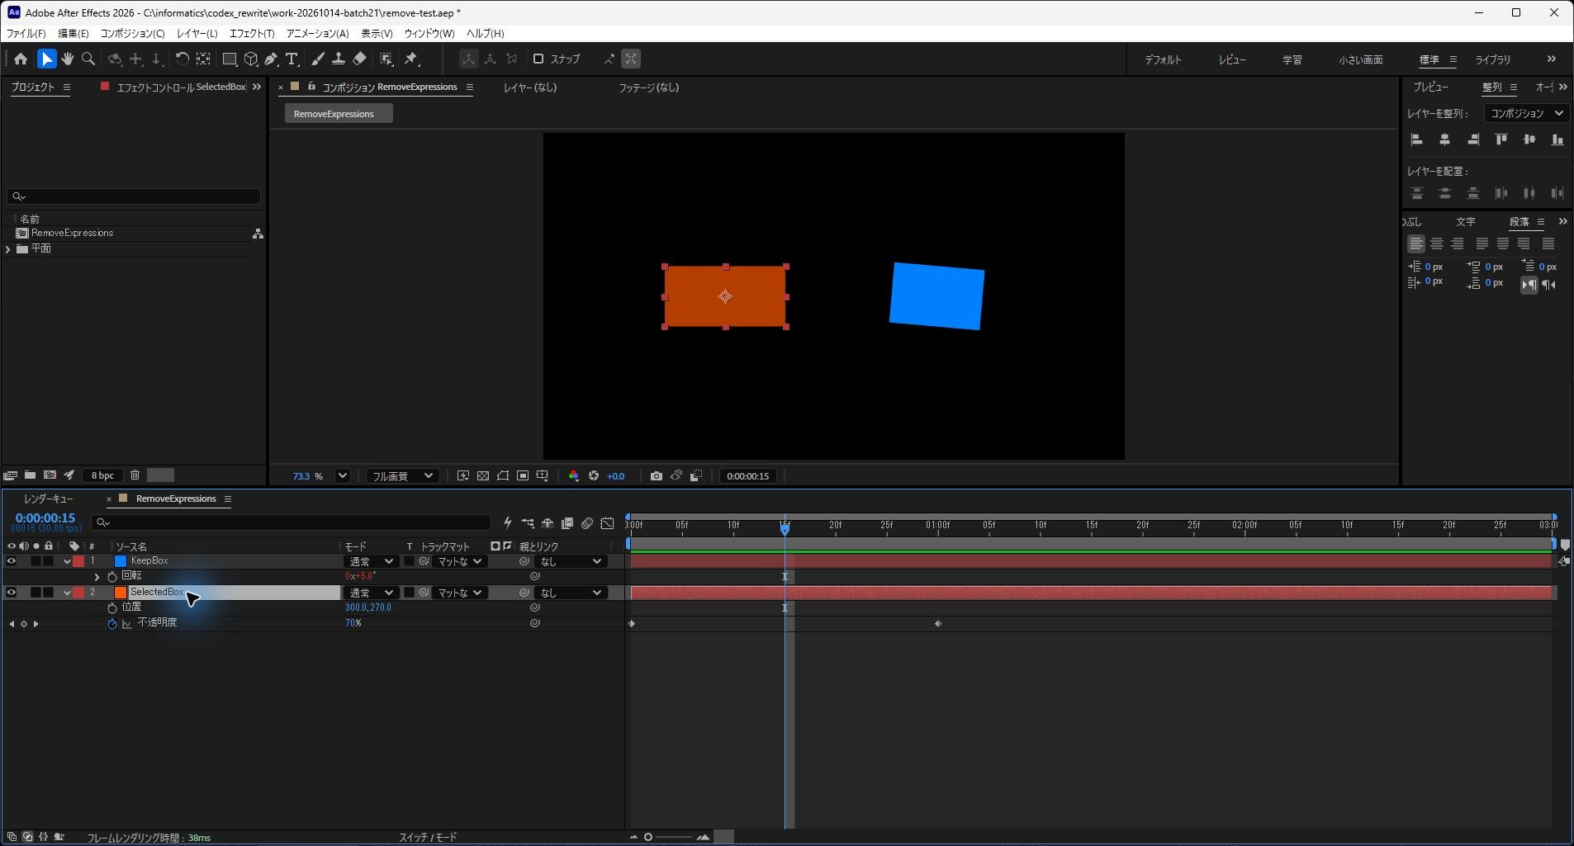Image resolution: width=1574 pixels, height=846 pixels.
Task: Select the Brush tool
Action: point(318,59)
